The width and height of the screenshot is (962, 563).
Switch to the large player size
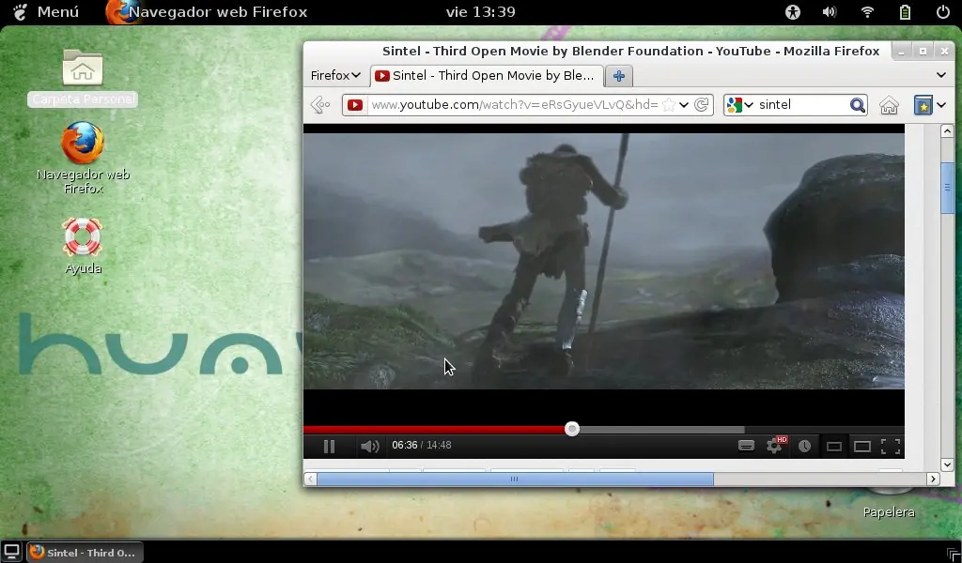[x=862, y=447]
